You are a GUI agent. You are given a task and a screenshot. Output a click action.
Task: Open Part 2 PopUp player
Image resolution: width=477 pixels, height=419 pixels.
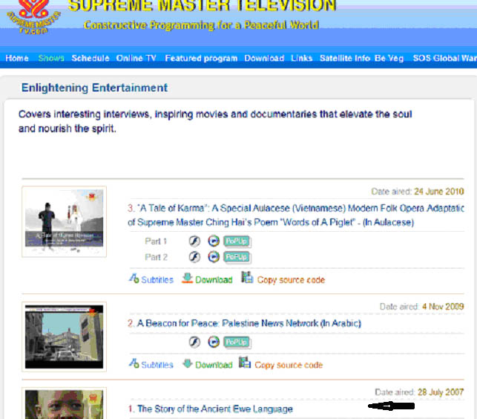coord(237,257)
